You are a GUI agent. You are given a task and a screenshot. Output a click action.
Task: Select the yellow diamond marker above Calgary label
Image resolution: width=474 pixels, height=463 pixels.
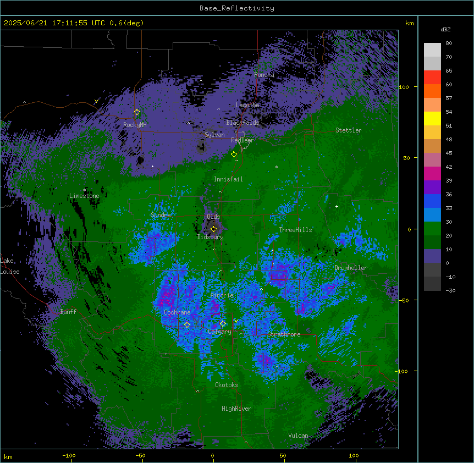[x=223, y=324]
